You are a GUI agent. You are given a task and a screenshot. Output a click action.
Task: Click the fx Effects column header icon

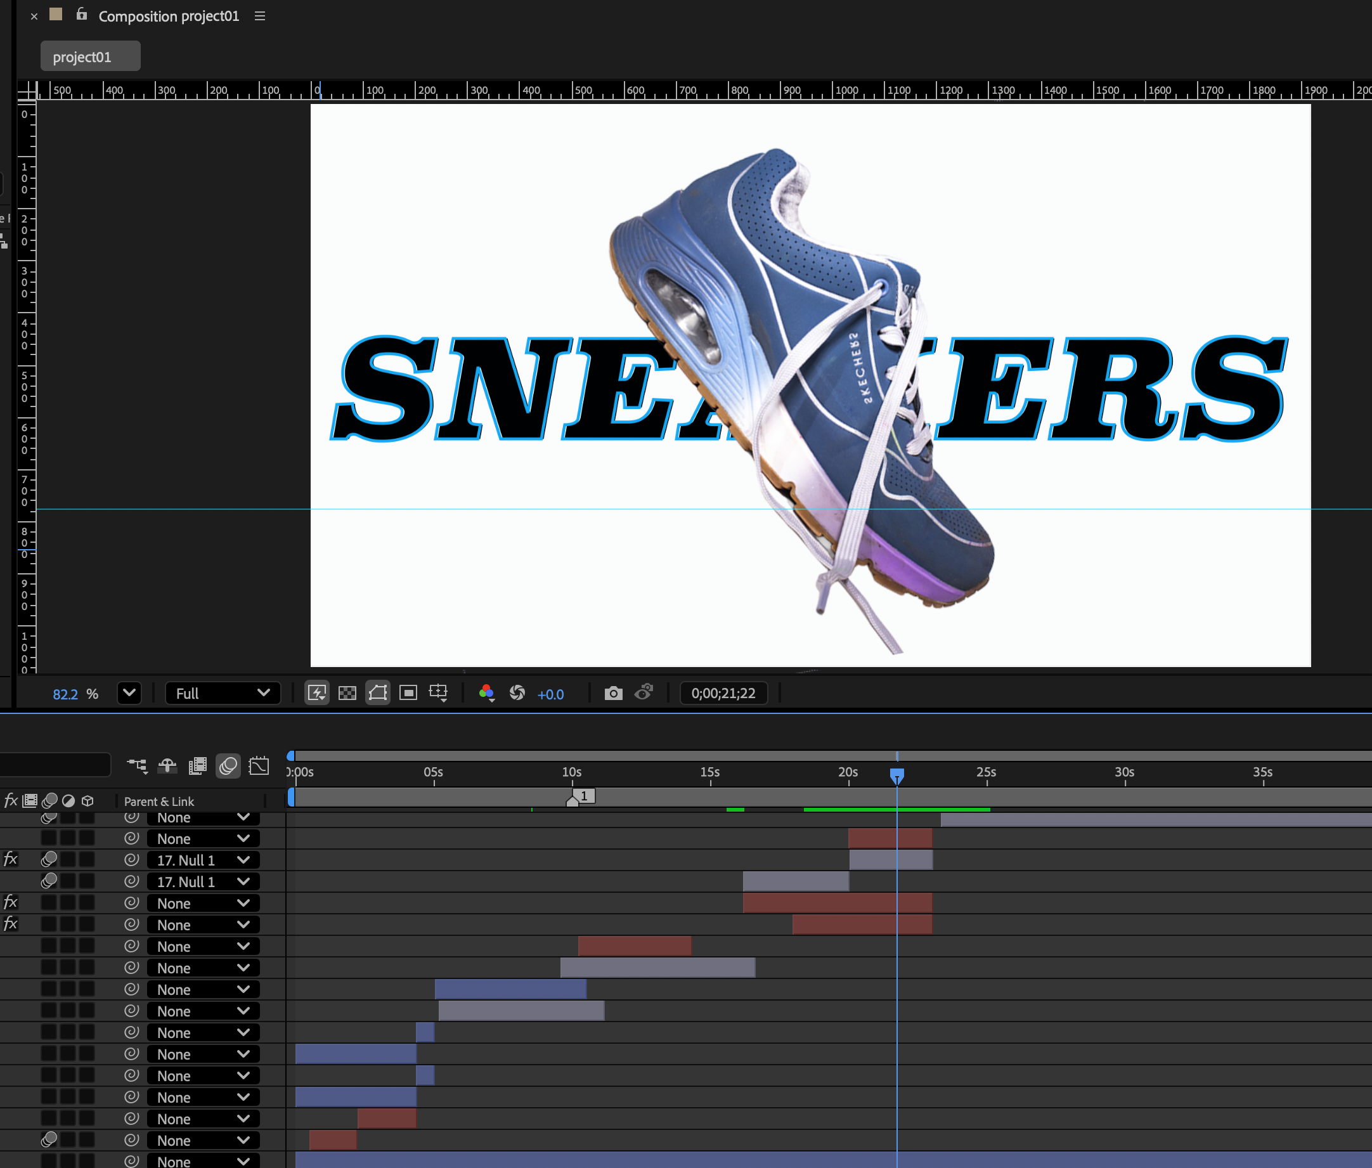pos(11,800)
